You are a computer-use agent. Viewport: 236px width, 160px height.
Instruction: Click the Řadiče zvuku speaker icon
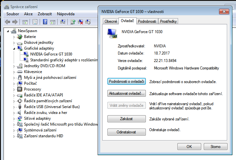pyautogui.click(x=19, y=113)
